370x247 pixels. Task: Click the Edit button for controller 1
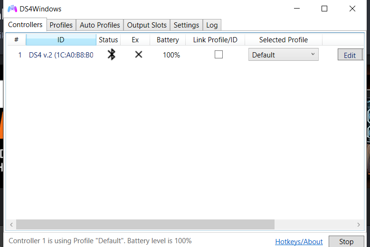[x=350, y=55]
